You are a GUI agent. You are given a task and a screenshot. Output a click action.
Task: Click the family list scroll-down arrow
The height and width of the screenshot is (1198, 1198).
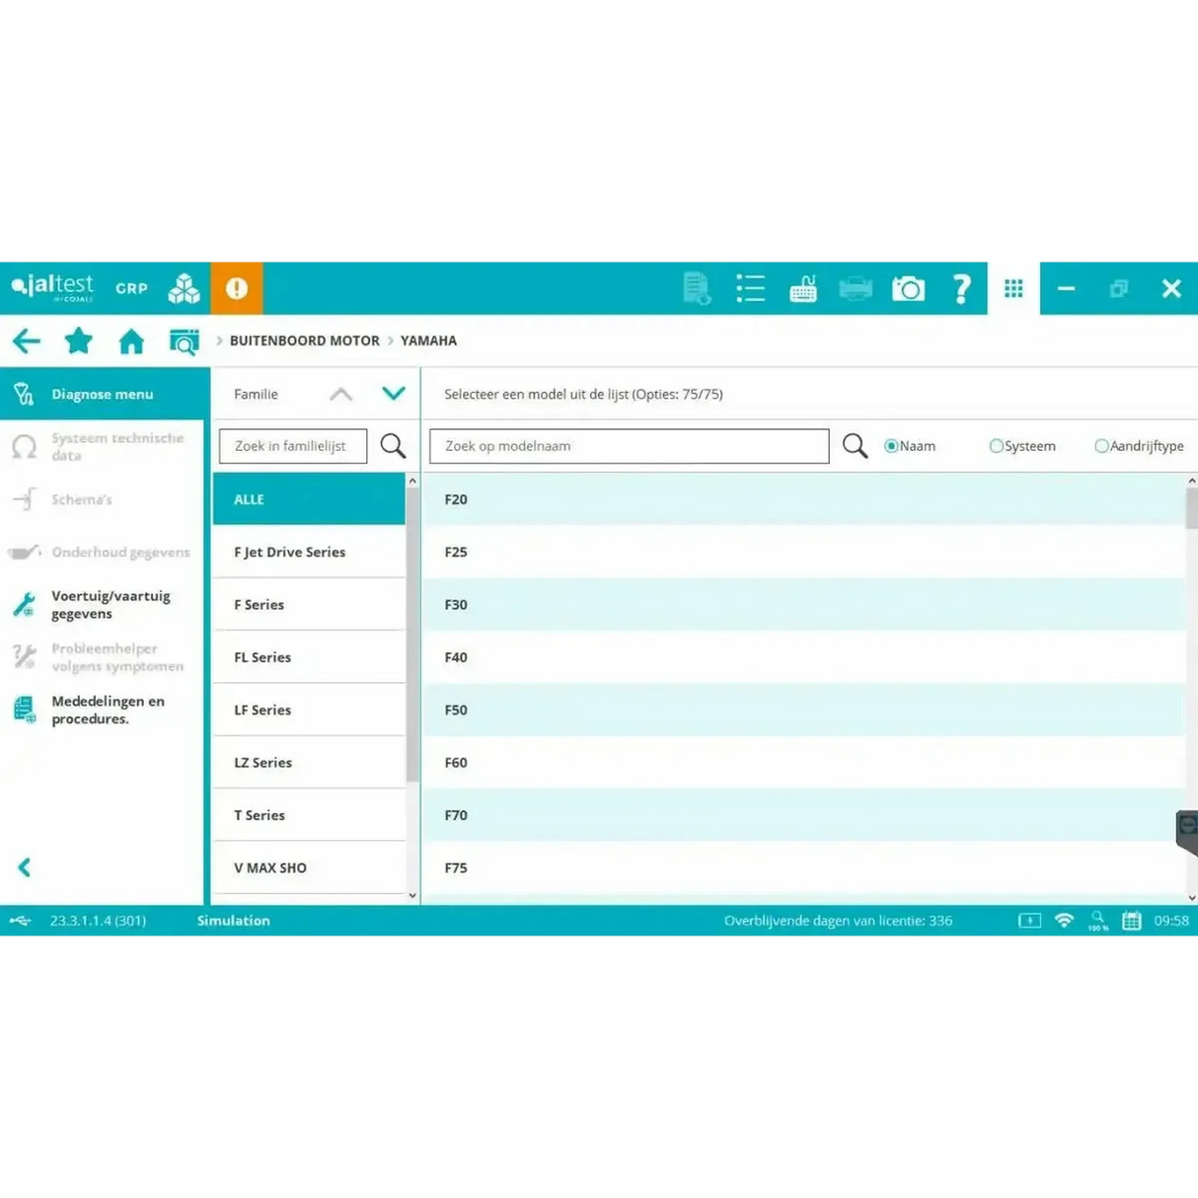click(412, 896)
